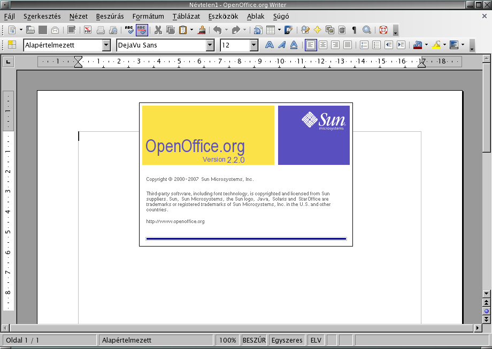Expand the Alapértelmezett paragraph style dropdown
The height and width of the screenshot is (349, 492).
[x=106, y=45]
